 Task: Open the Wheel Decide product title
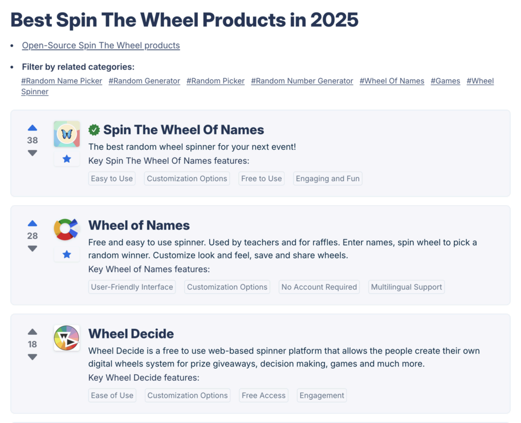[131, 334]
